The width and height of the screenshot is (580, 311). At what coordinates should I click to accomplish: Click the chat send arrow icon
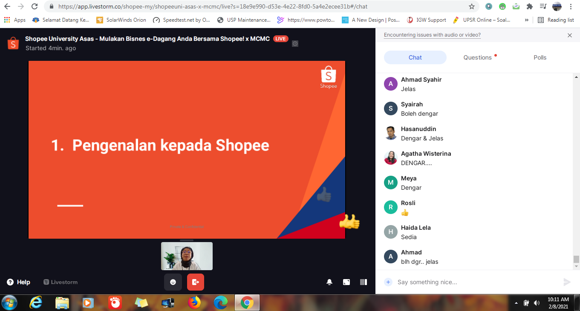pos(567,282)
